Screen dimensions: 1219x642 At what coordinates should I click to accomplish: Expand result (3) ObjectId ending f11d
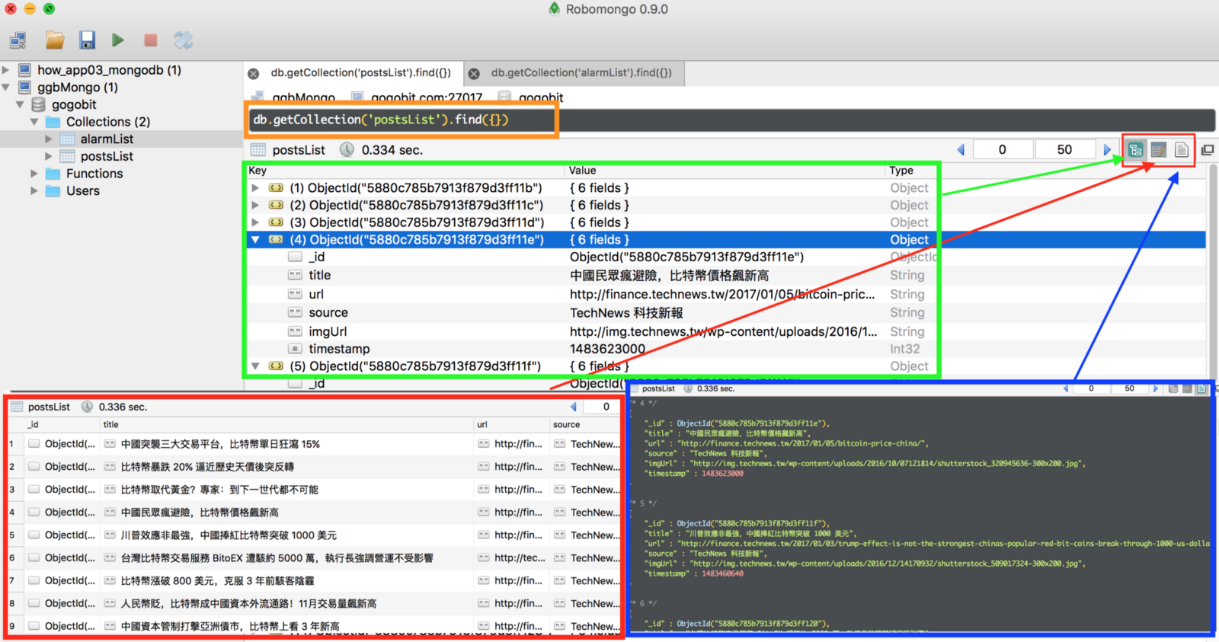255,222
